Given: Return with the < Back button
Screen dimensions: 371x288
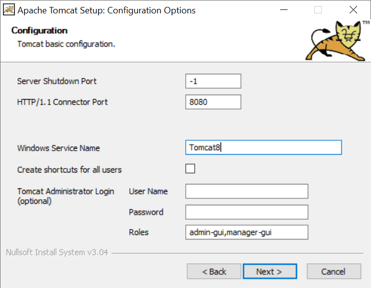Looking at the screenshot, I should 214,272.
